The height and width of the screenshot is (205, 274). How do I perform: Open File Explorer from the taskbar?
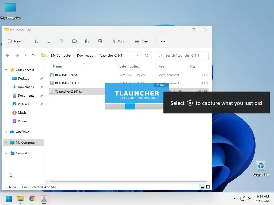coord(20,199)
